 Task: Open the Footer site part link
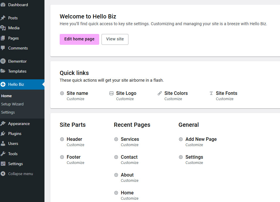click(x=73, y=157)
